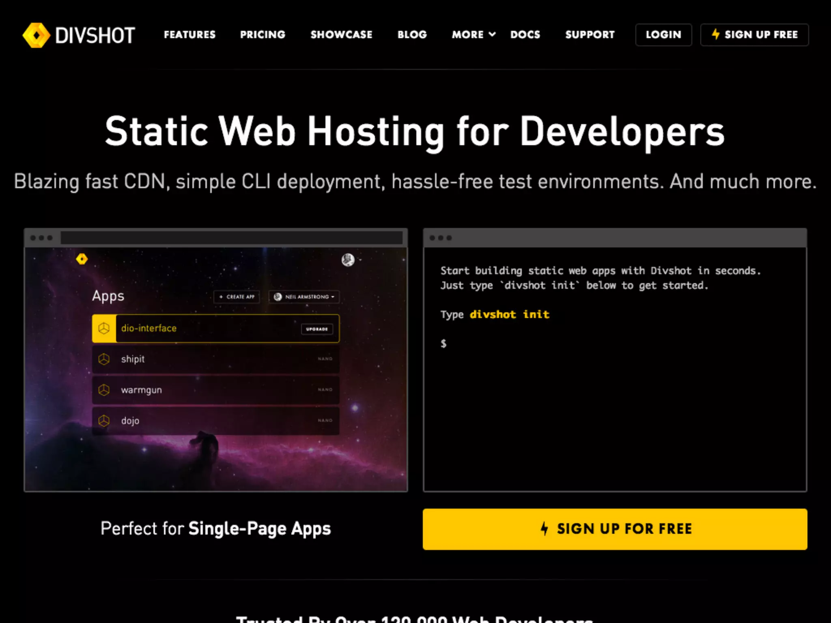Open the Docs link
This screenshot has width=831, height=623.
tap(525, 34)
